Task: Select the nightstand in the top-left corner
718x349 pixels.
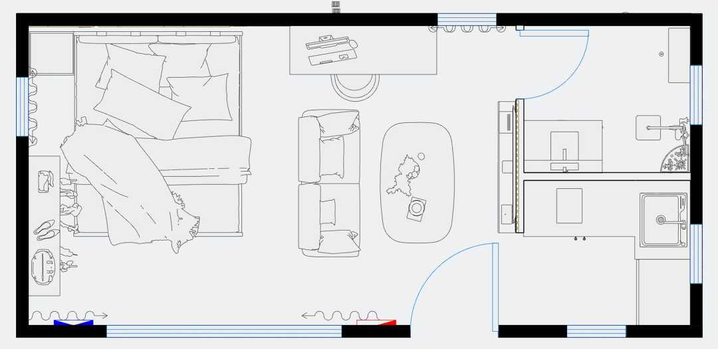Action: 51,53
